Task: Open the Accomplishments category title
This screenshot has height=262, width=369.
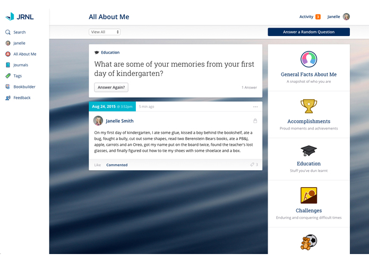Action: (309, 121)
